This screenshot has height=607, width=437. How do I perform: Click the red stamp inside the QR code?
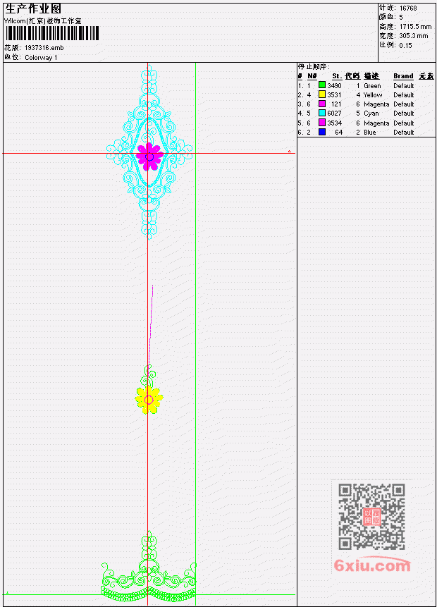pyautogui.click(x=371, y=517)
